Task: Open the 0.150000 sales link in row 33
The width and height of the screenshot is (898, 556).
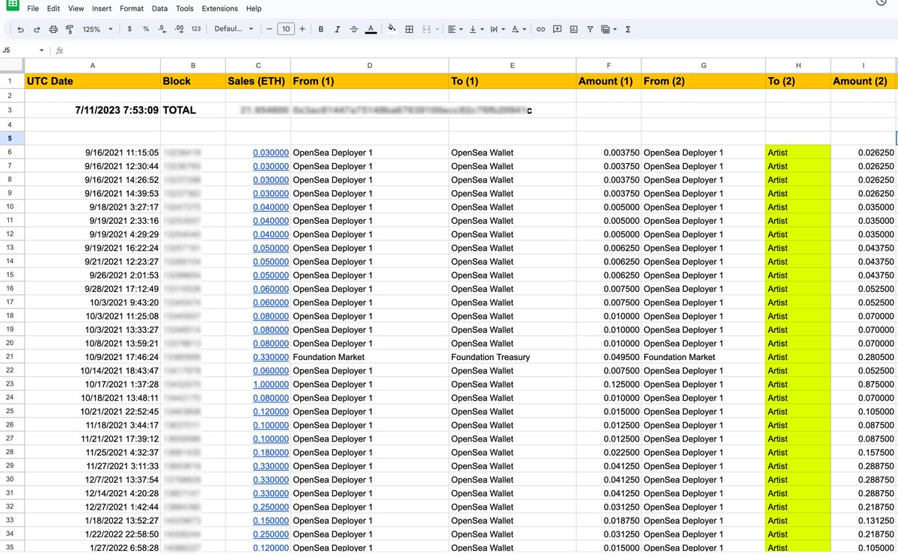Action: [x=271, y=520]
